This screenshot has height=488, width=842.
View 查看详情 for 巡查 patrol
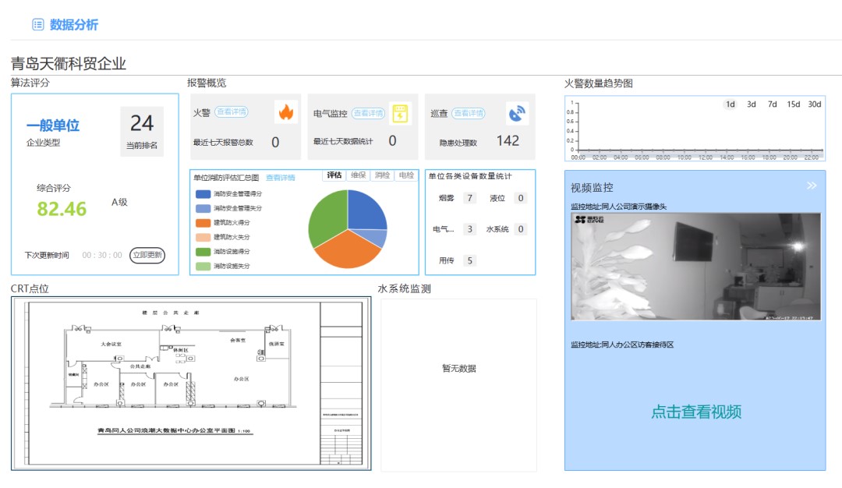[x=468, y=113]
